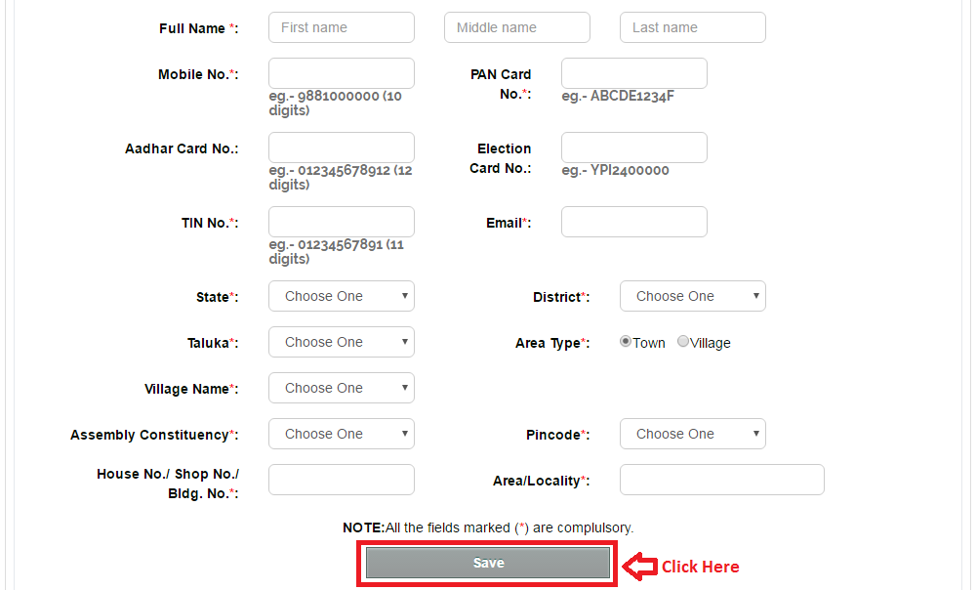Click the First name input field
The height and width of the screenshot is (590, 977).
[x=341, y=27]
